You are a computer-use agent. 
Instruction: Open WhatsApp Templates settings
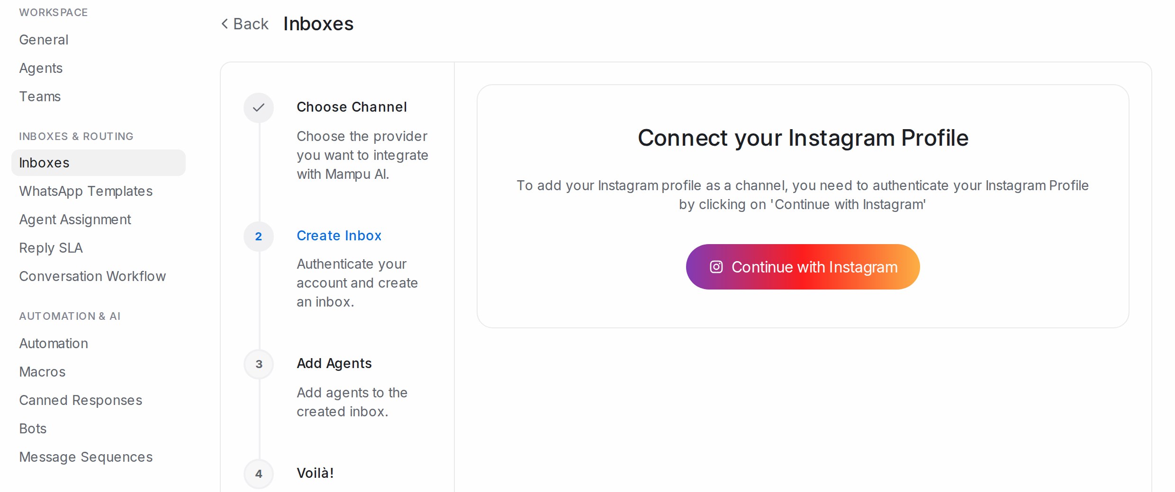(x=99, y=191)
